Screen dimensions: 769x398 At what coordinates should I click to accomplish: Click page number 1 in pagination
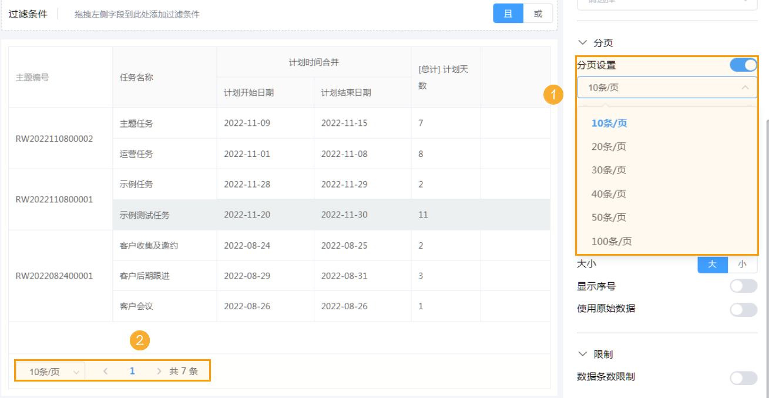coord(132,371)
